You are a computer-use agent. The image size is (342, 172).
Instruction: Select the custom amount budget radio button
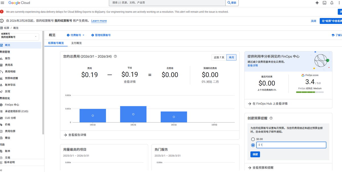pos(253,145)
